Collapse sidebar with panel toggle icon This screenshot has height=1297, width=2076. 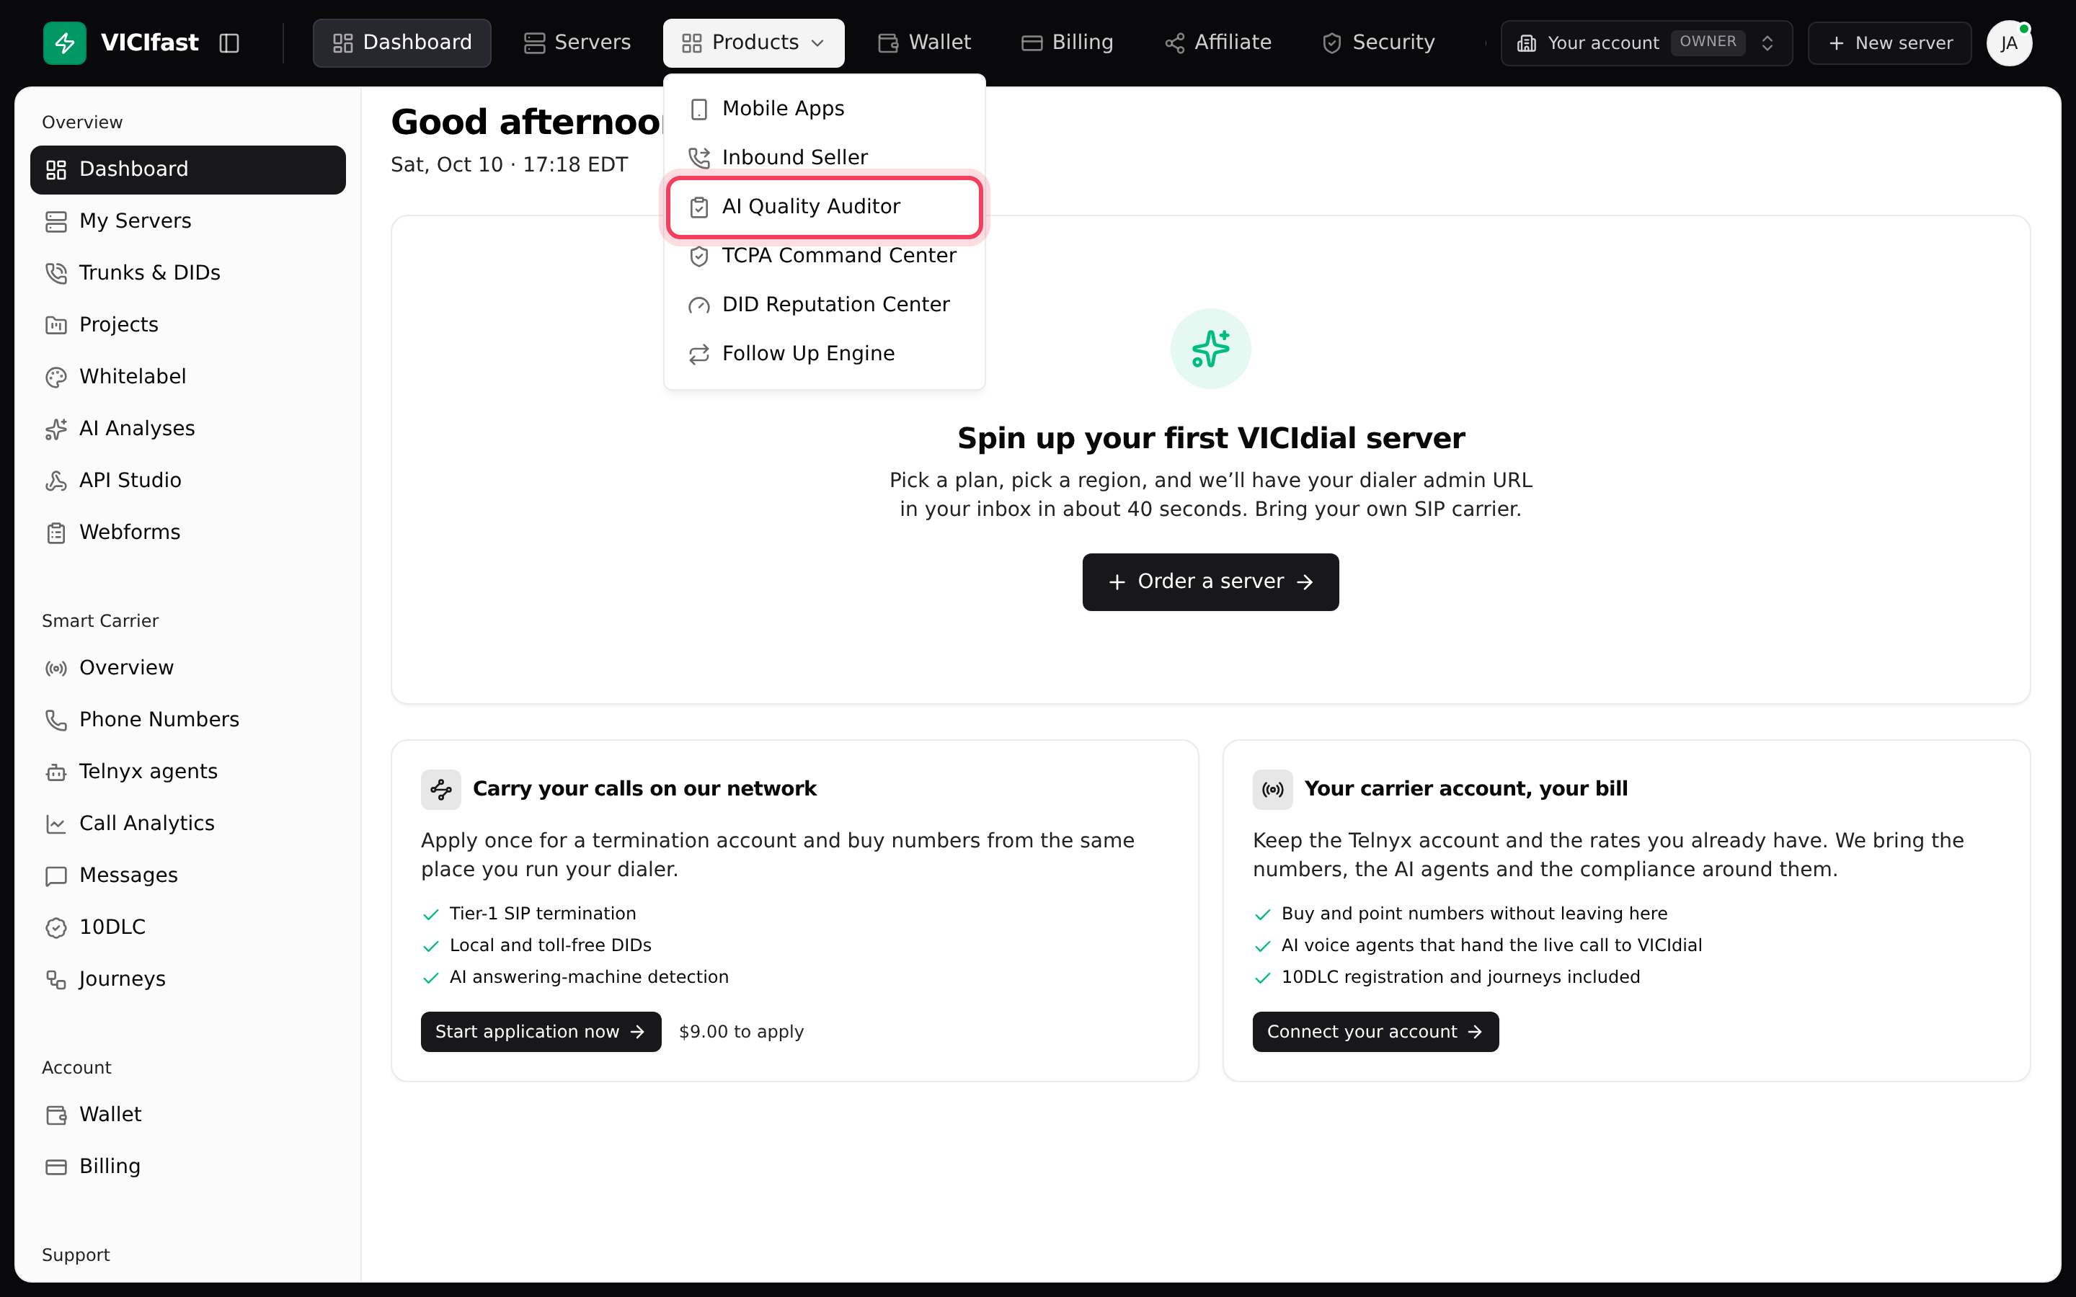(229, 43)
